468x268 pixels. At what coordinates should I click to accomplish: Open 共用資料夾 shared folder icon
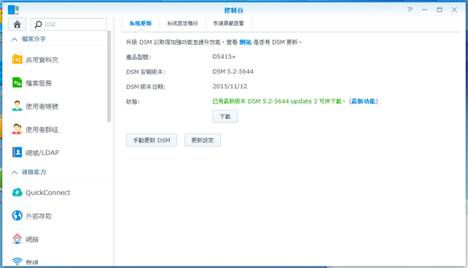tap(17, 59)
